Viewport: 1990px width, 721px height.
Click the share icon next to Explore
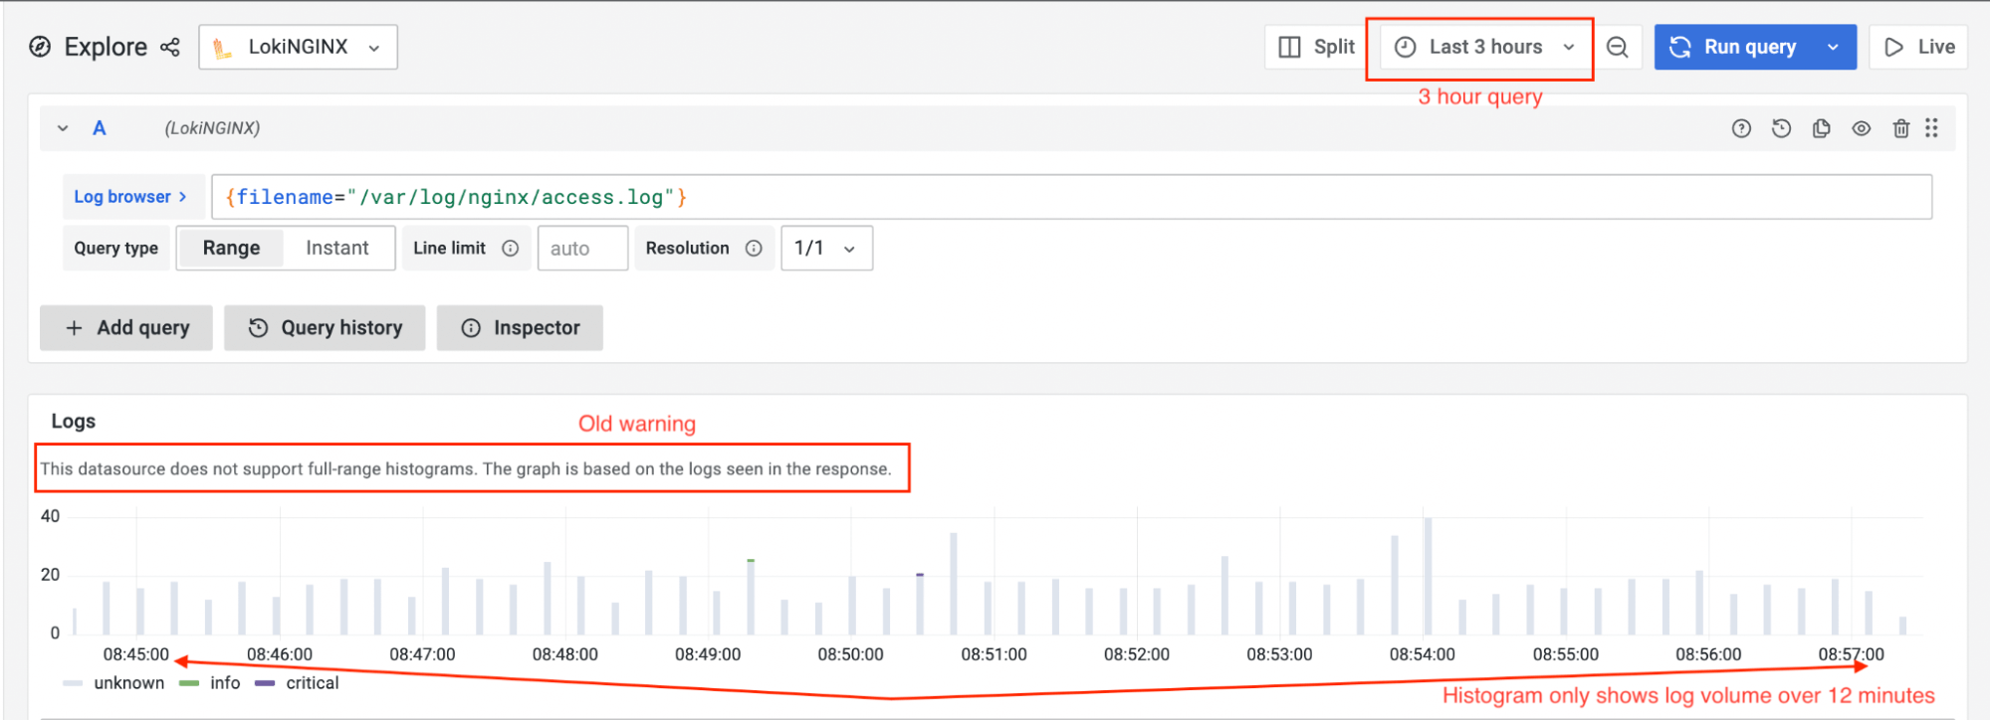coord(170,48)
